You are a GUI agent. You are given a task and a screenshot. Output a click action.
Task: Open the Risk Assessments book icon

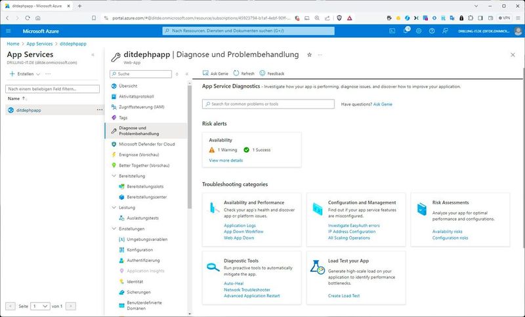coord(422,209)
